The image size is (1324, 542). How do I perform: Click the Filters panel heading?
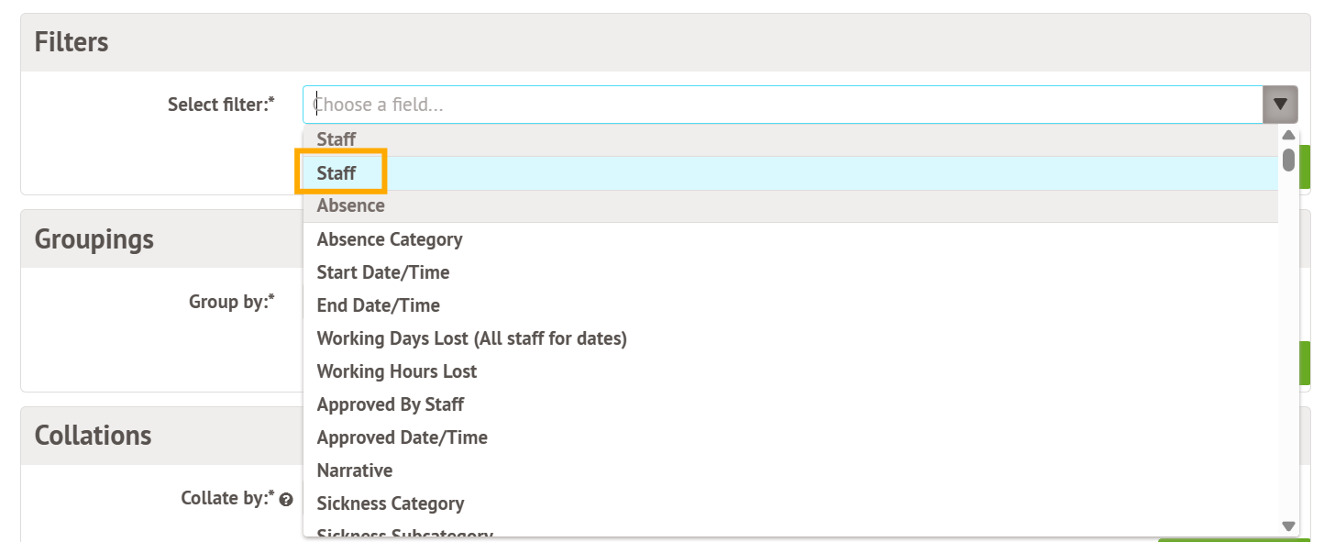(72, 42)
